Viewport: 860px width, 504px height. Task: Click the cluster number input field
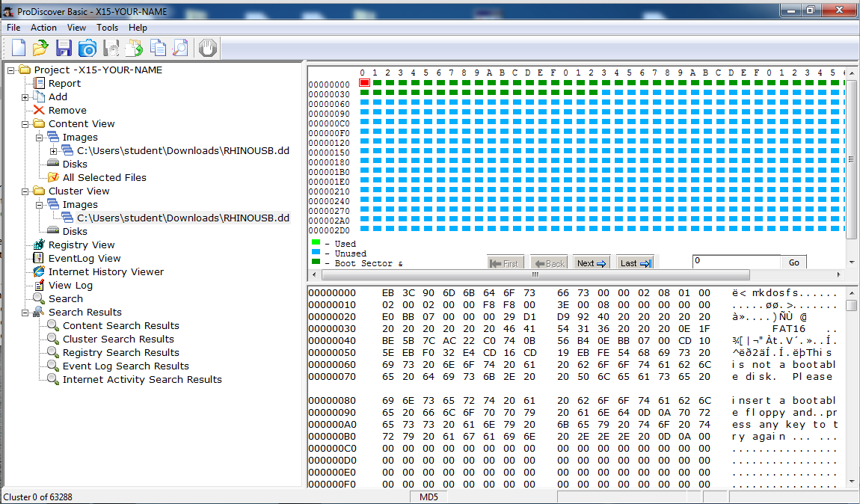click(736, 261)
